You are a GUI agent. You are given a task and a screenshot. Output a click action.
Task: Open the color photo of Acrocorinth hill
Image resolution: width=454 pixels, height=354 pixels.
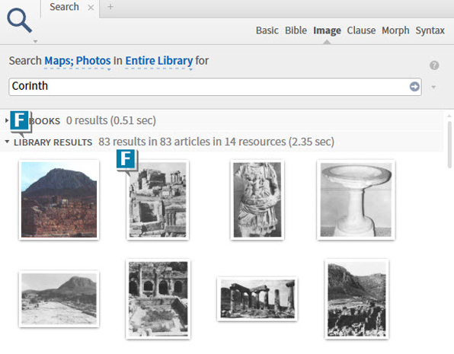pos(59,199)
